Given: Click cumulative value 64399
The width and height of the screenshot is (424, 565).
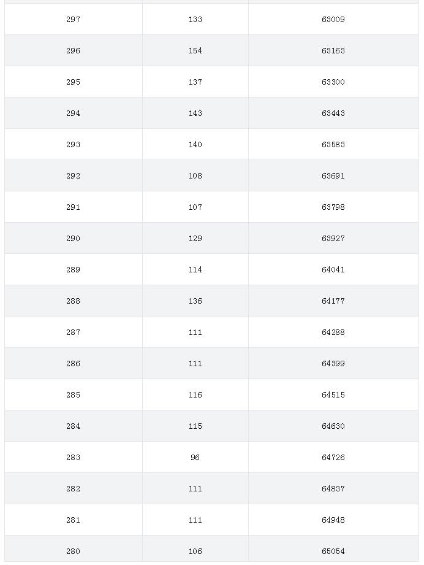Looking at the screenshot, I should coord(333,364).
